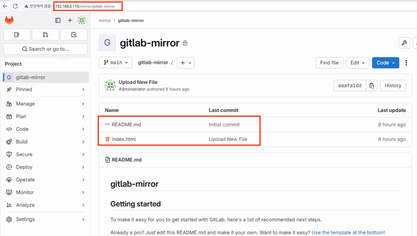
Task: Open the user avatar menu in sidebar
Action: (81, 20)
